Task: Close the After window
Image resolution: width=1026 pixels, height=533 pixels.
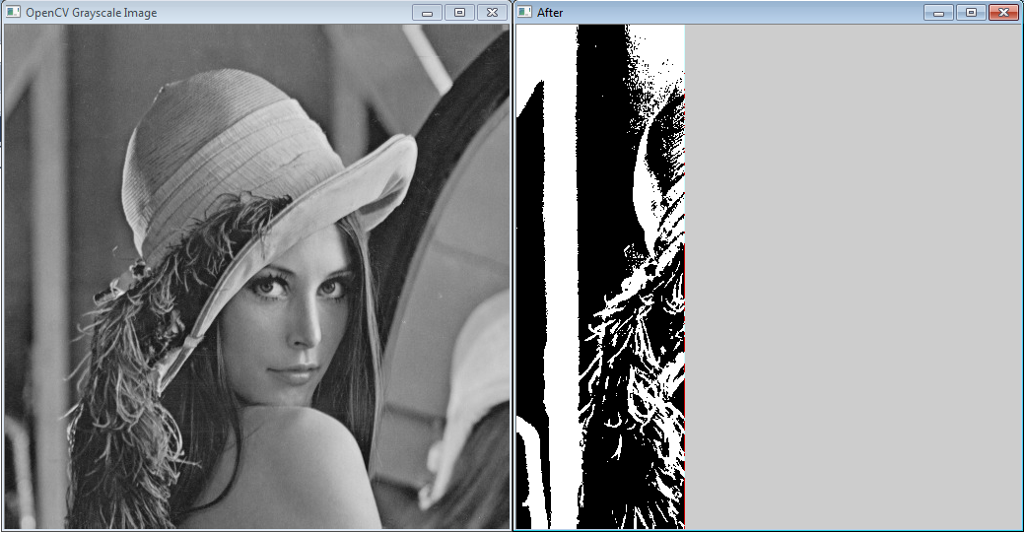Action: (1002, 13)
